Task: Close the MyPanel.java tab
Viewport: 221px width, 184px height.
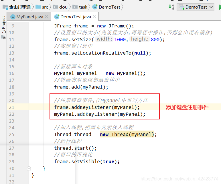Action: (46, 17)
